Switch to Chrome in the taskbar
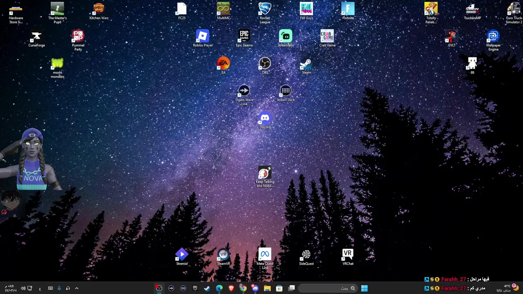This screenshot has height=294, width=523. (243, 288)
